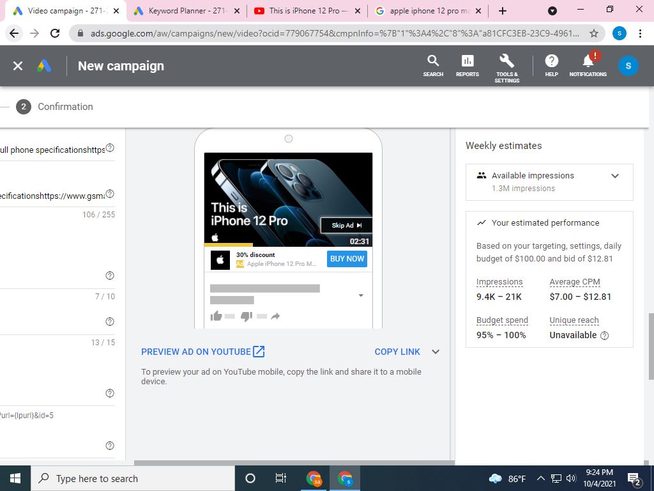The width and height of the screenshot is (654, 491).
Task: Click PREVIEW AD ON YOUTUBE link
Action: [202, 352]
